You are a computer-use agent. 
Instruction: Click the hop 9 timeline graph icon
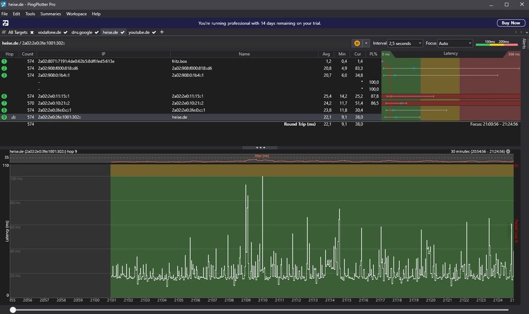[14, 117]
